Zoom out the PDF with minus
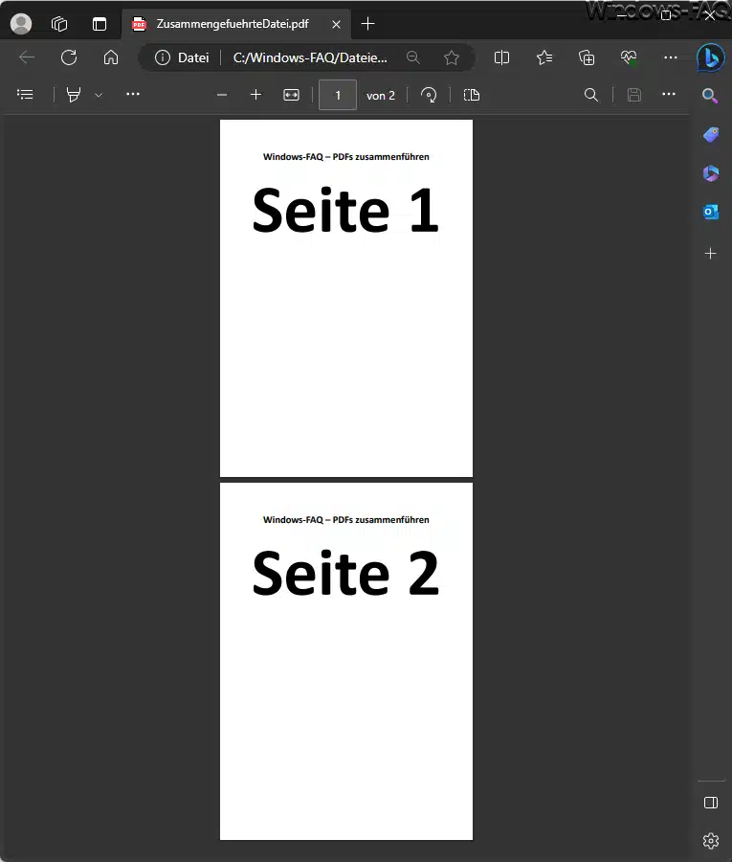Image resolution: width=732 pixels, height=862 pixels. point(222,95)
